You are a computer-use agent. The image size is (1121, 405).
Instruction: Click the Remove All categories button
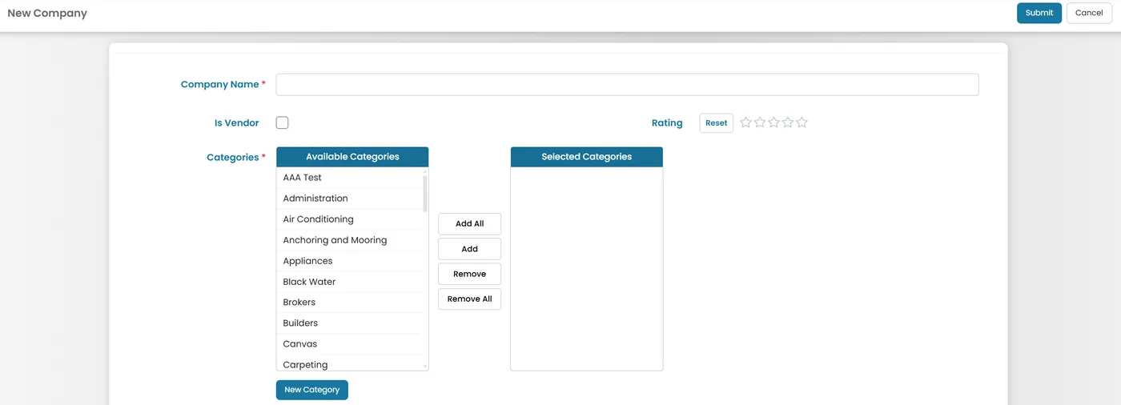469,299
